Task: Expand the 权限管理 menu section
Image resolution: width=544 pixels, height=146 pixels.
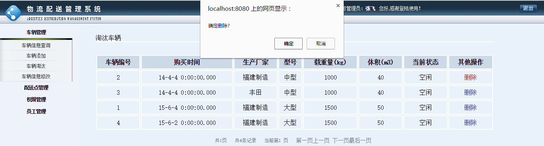Action: pyautogui.click(x=36, y=99)
